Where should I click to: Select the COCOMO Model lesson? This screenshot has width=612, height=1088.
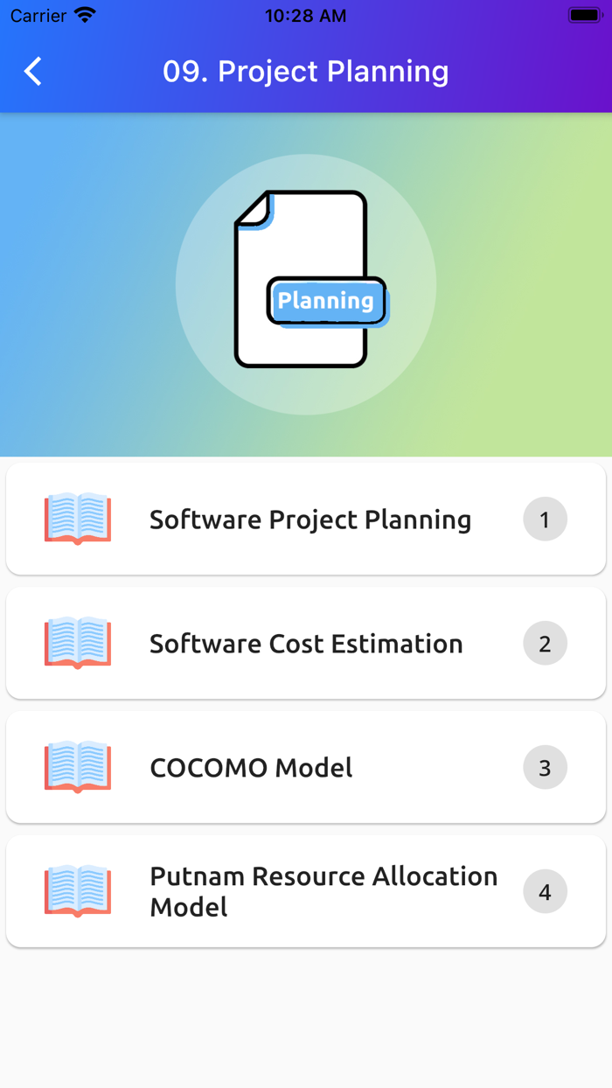[x=251, y=767]
